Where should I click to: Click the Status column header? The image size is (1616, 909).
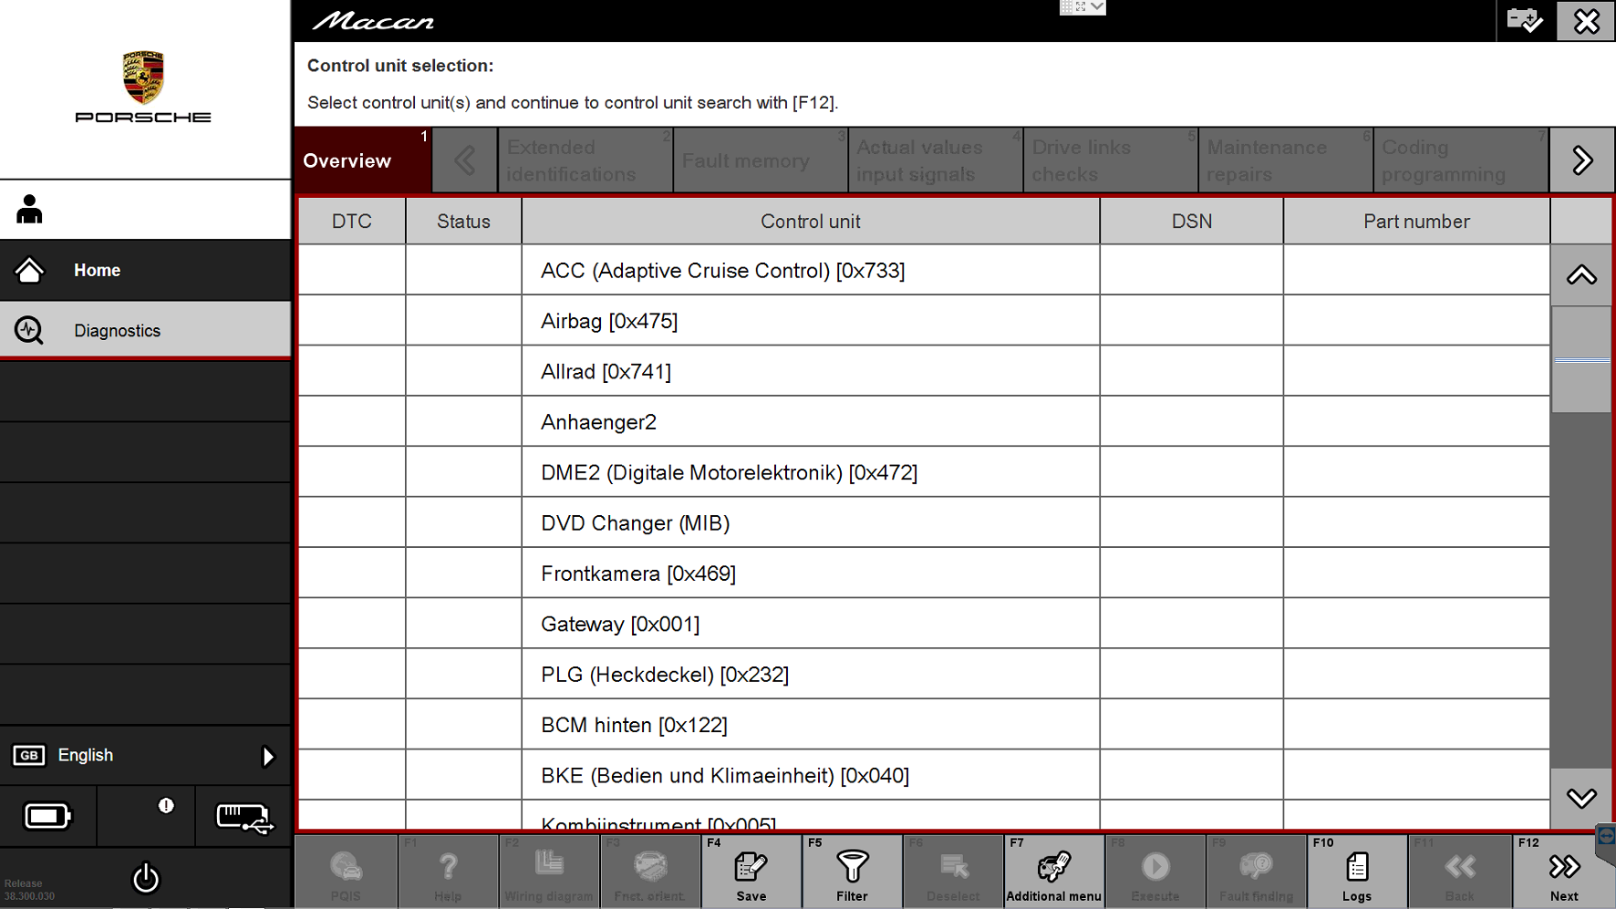coord(463,222)
